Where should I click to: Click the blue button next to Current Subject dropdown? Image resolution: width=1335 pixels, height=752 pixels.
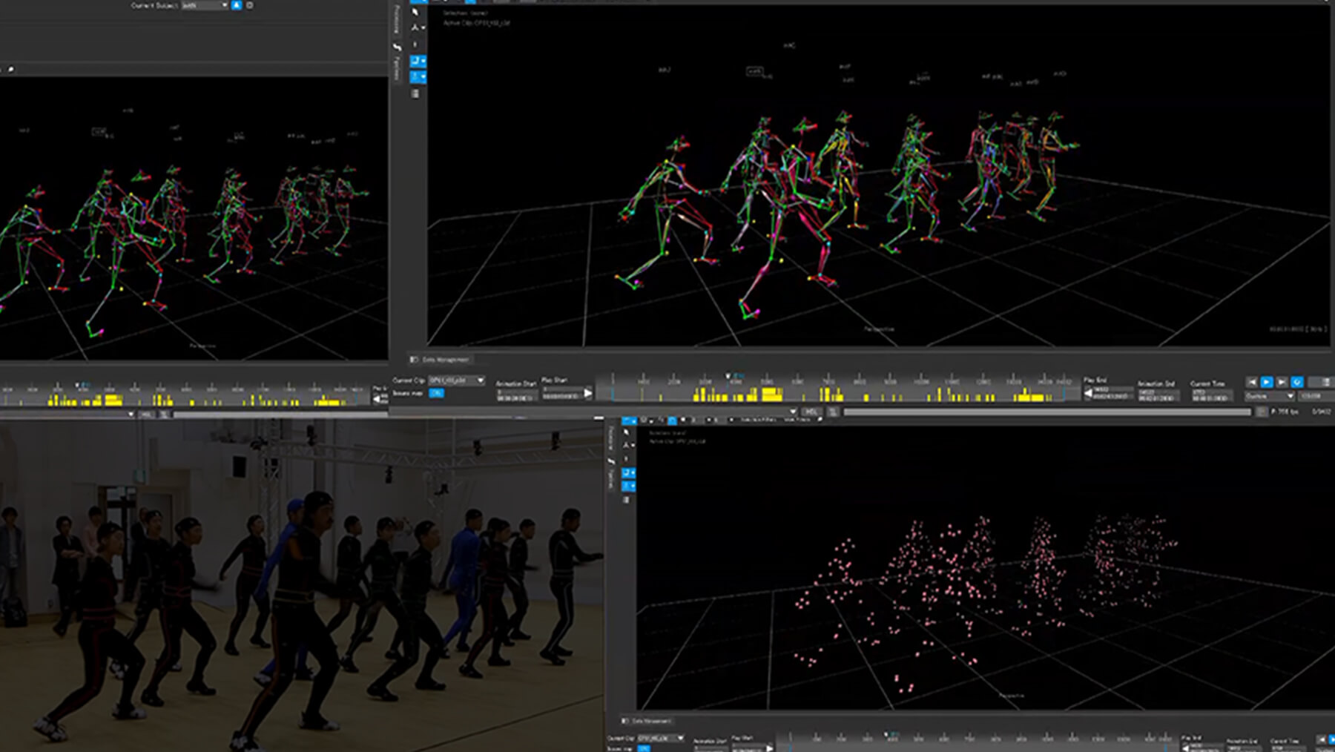click(237, 5)
